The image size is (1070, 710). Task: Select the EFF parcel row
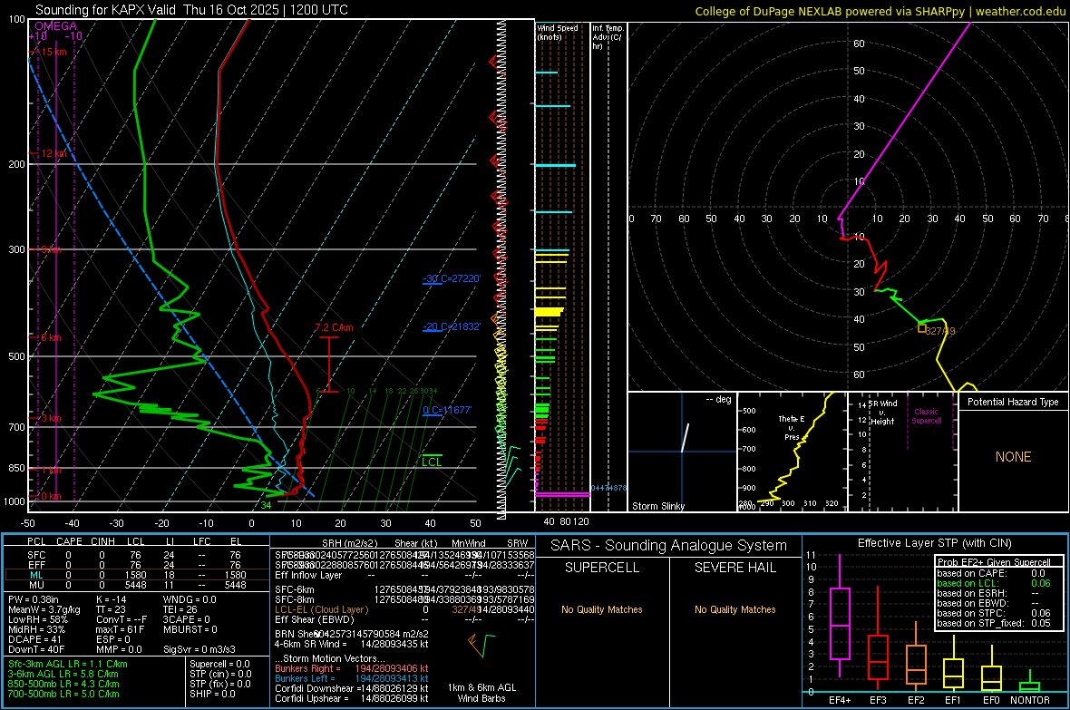[136, 565]
